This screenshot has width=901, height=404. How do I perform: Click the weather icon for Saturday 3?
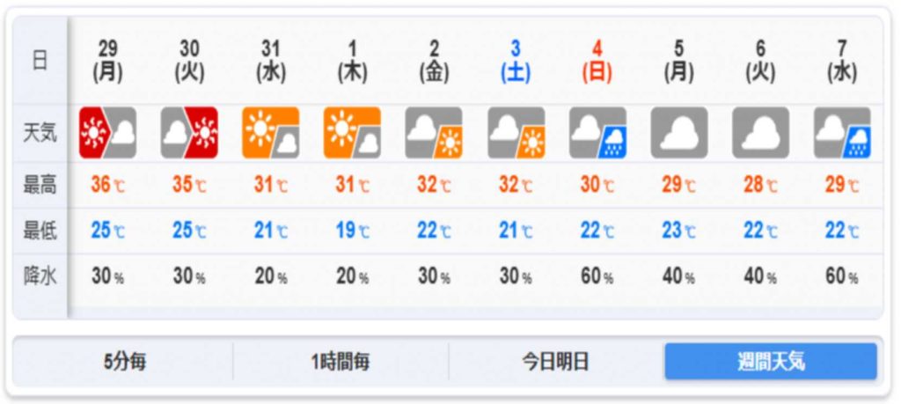pyautogui.click(x=516, y=133)
